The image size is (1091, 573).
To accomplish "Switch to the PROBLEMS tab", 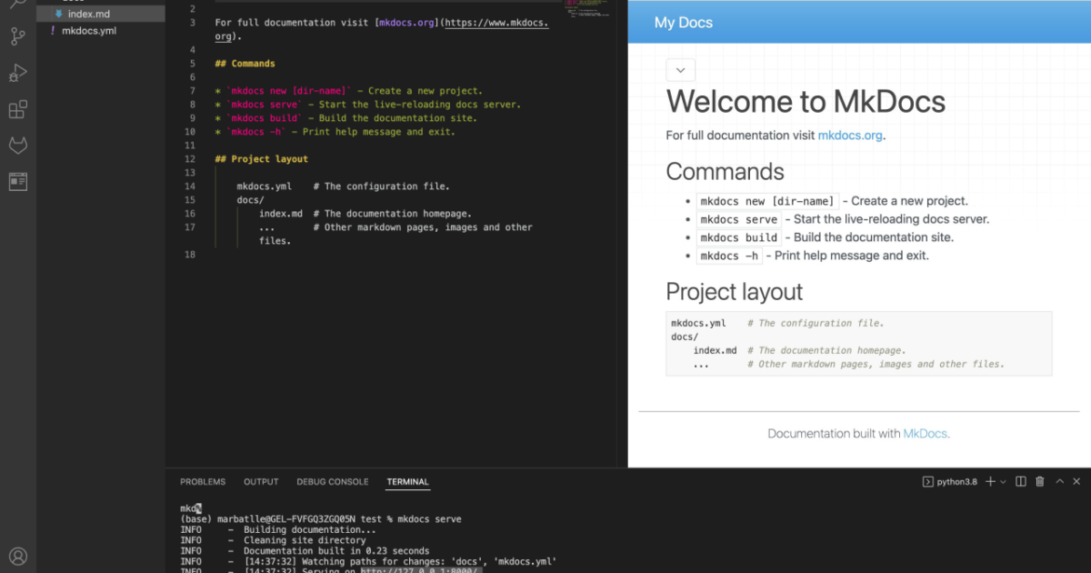I will [203, 482].
